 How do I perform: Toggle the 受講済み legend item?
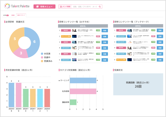pos(47,61)
